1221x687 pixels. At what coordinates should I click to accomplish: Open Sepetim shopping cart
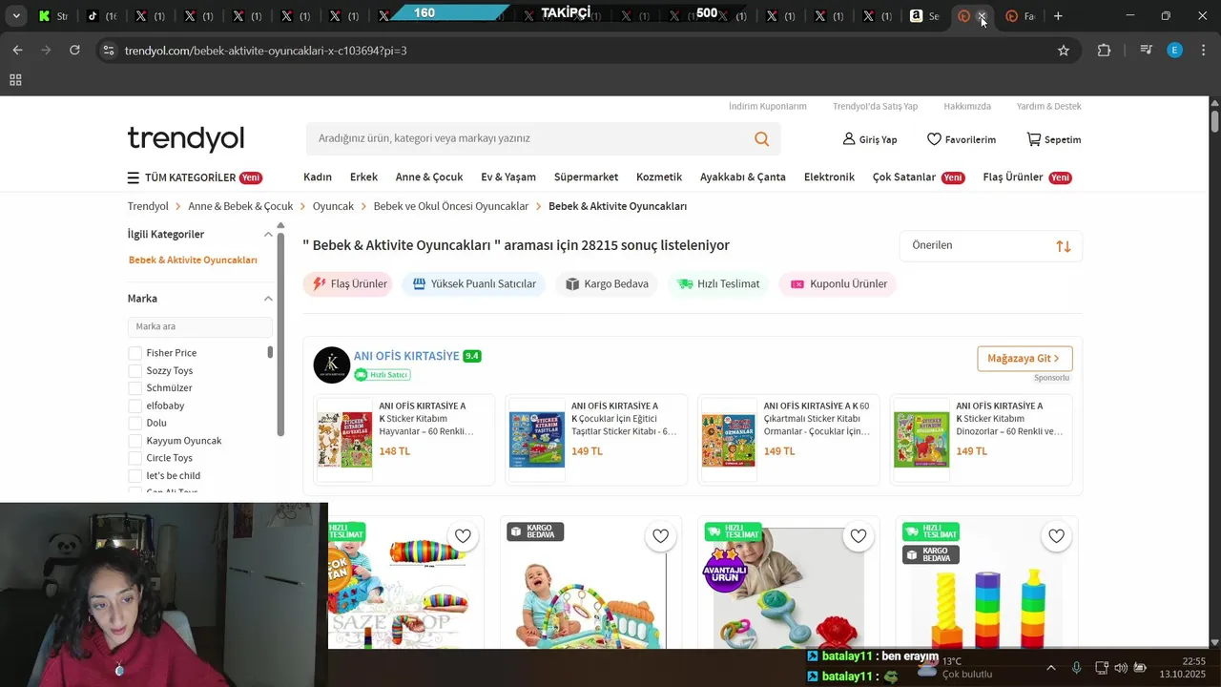[x=1054, y=139]
